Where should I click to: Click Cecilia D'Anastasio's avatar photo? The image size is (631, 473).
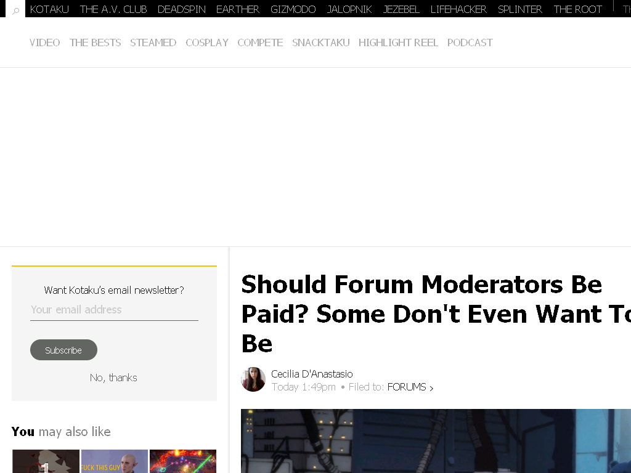253,379
